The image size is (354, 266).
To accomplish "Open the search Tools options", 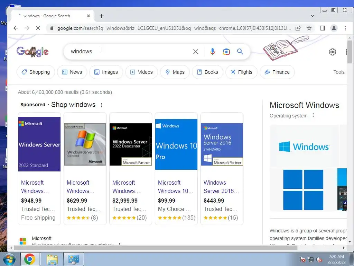I will pyautogui.click(x=339, y=72).
